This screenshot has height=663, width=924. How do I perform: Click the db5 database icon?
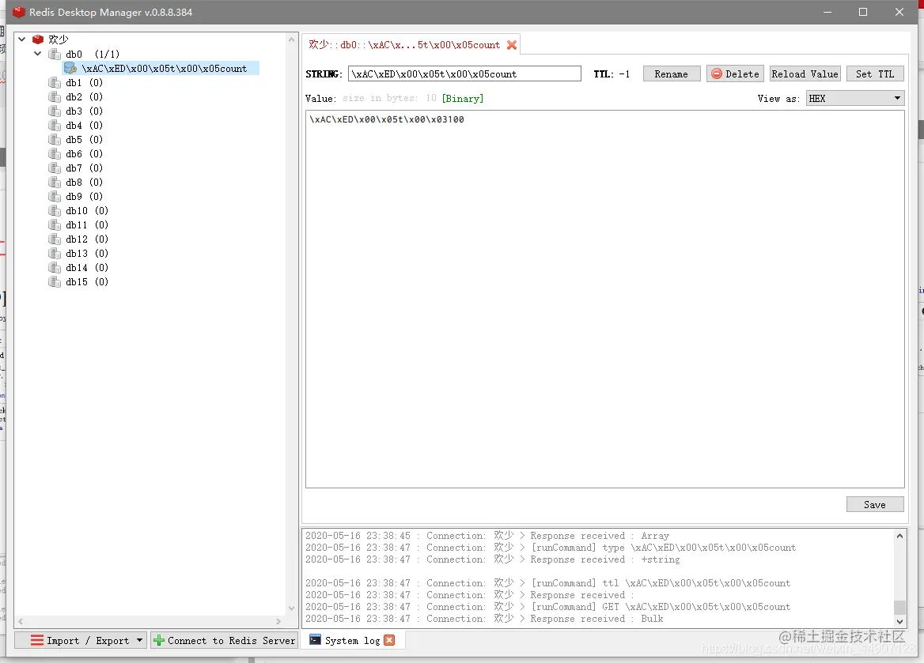point(55,140)
